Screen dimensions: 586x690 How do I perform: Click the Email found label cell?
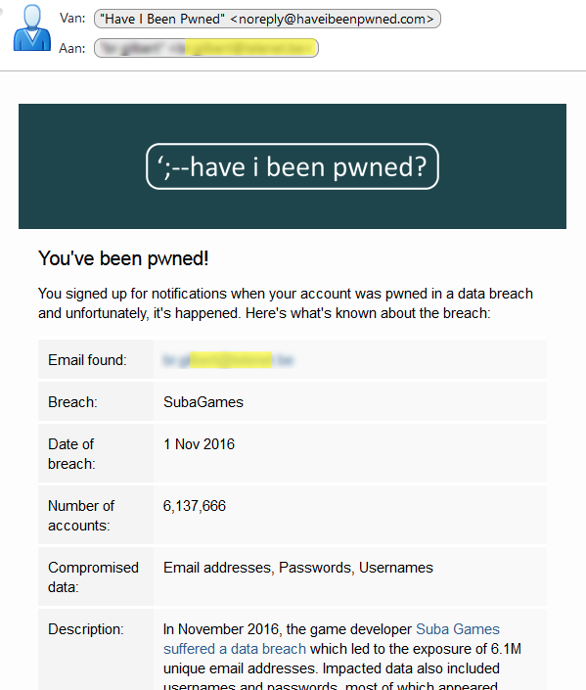tap(96, 359)
